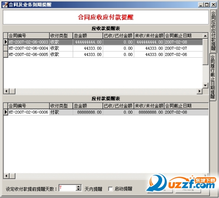Viewport: 219px width, 198px height.
Task: Click receivables table vertical scrollbar thumb
Action: 205,52
